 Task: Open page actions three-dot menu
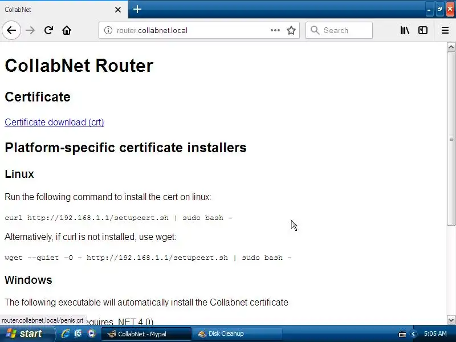[x=275, y=30]
